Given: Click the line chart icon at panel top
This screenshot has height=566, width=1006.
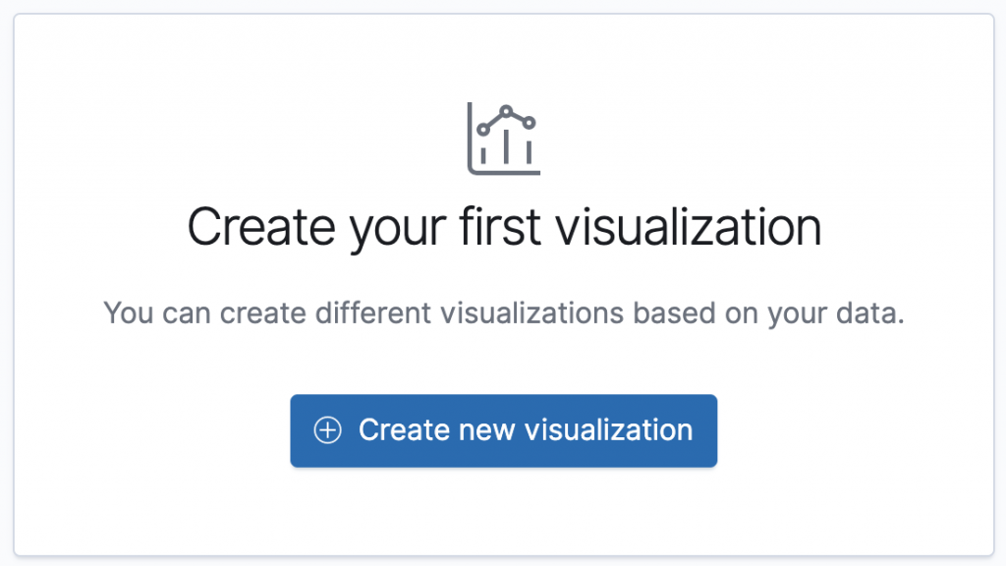Looking at the screenshot, I should (503, 139).
